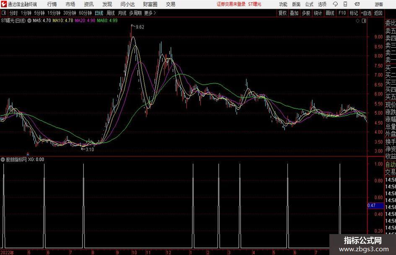396x255 pixels.
Task: Select the 日线 daily period tab
Action: point(99,13)
